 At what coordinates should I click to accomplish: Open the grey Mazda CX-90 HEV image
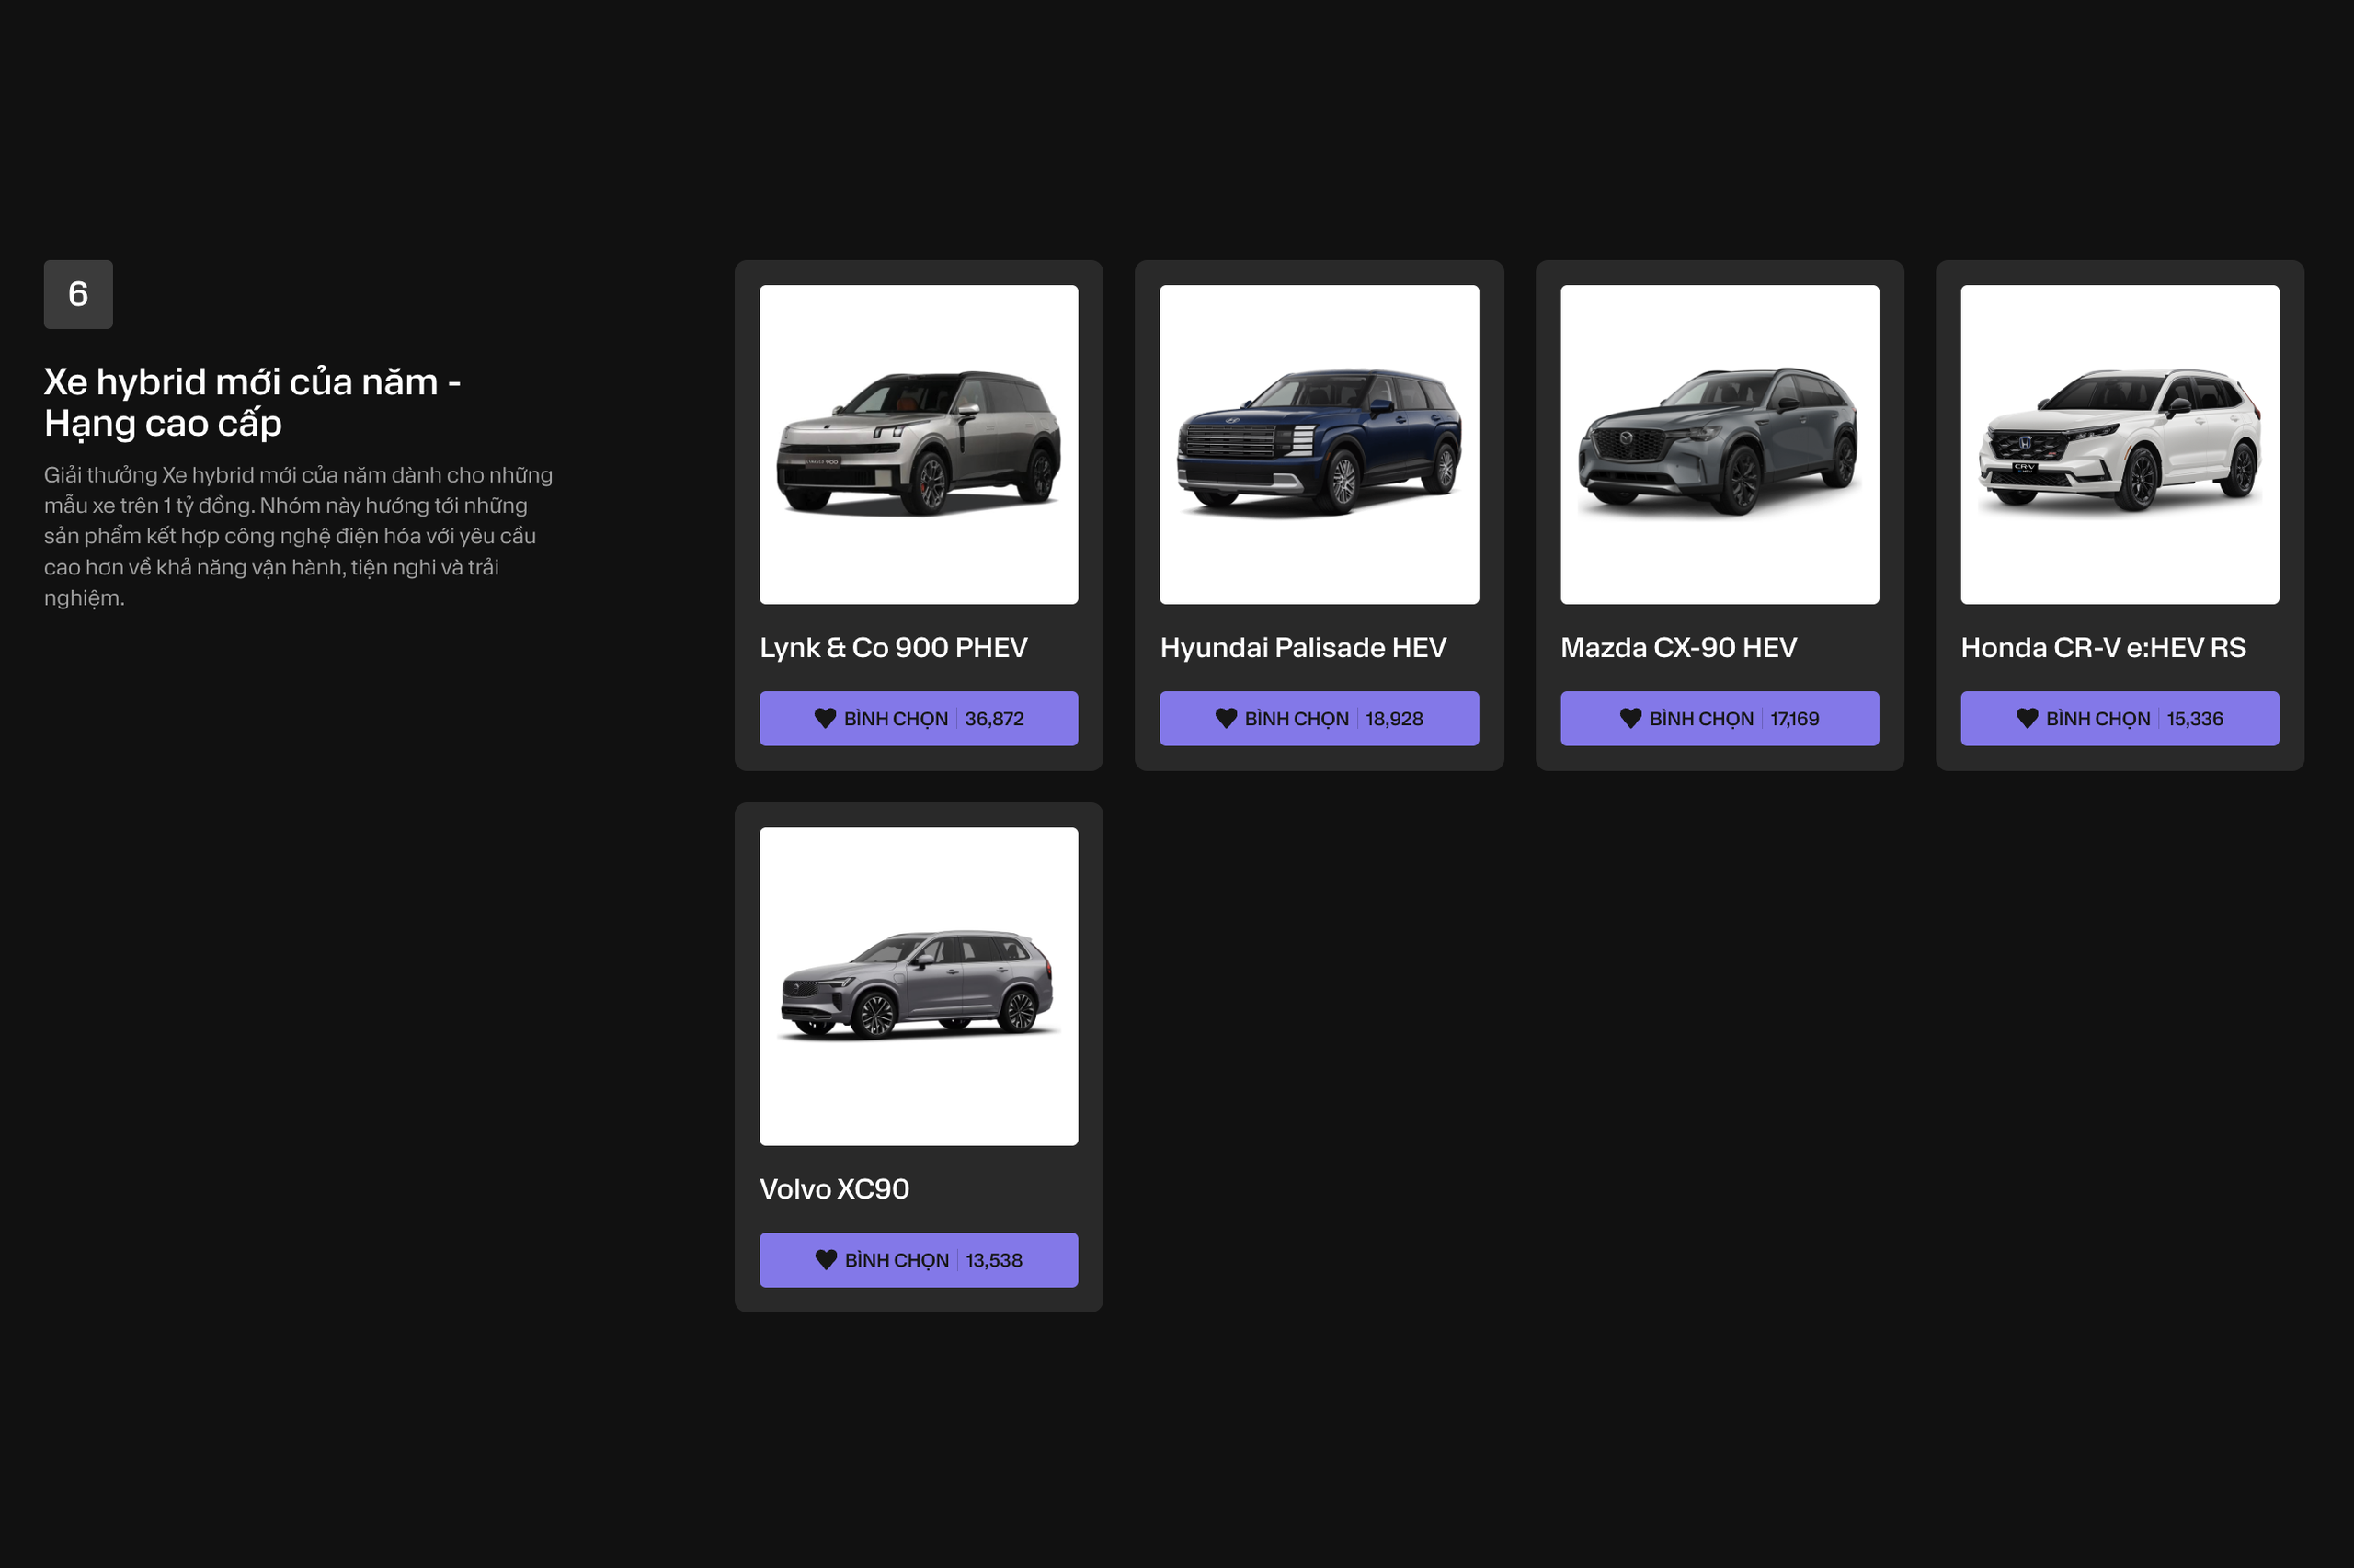coord(1719,444)
